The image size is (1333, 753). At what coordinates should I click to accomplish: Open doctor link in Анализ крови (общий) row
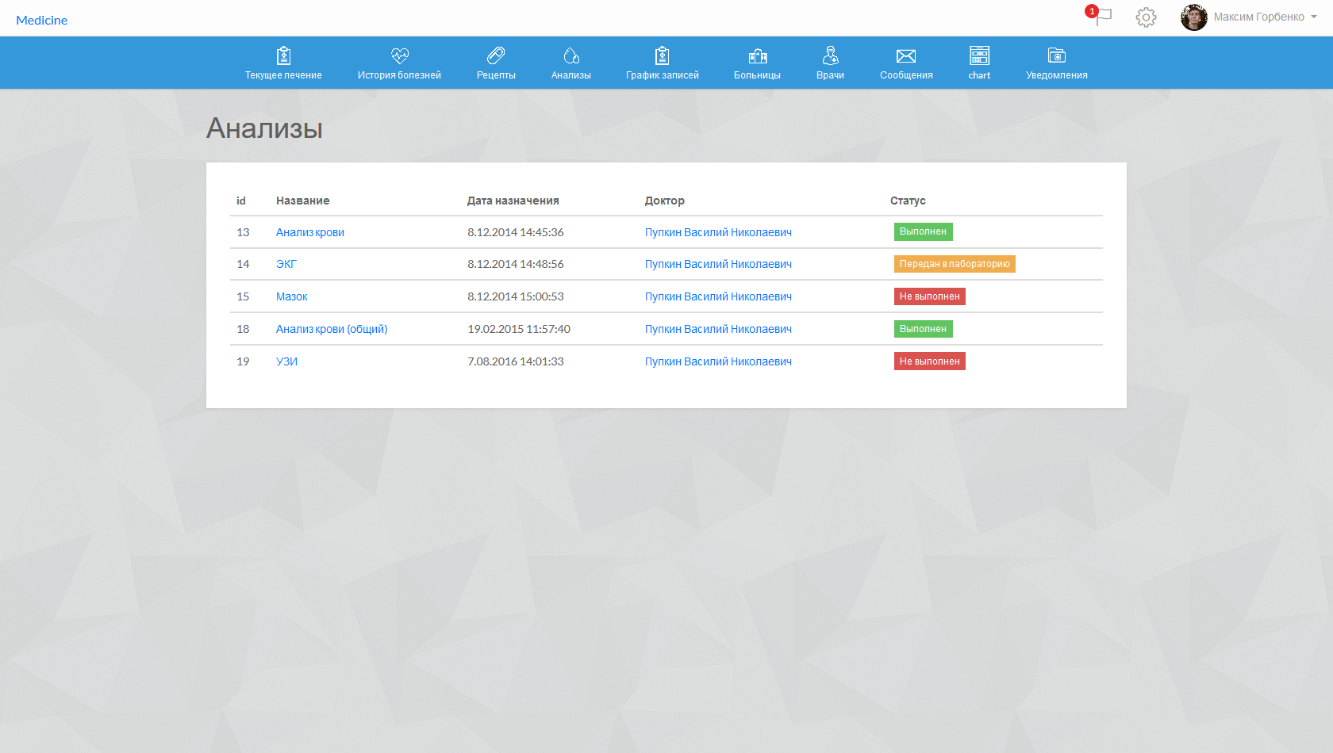(x=718, y=329)
